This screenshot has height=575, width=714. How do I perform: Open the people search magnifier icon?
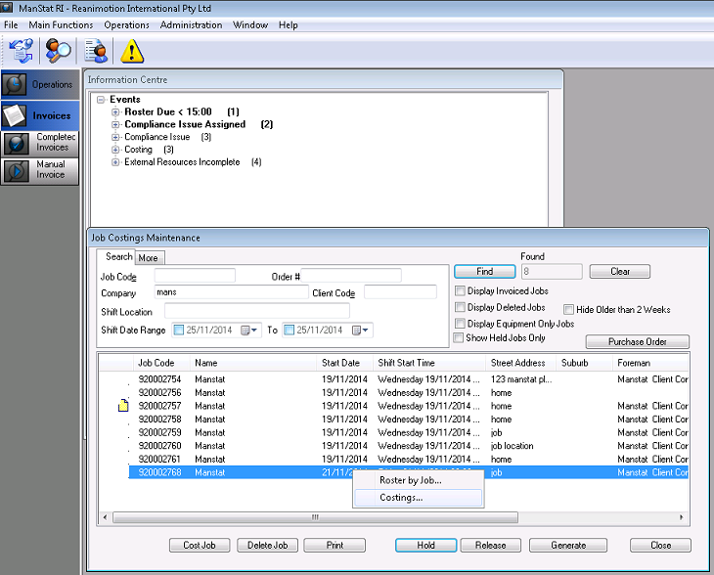[58, 51]
